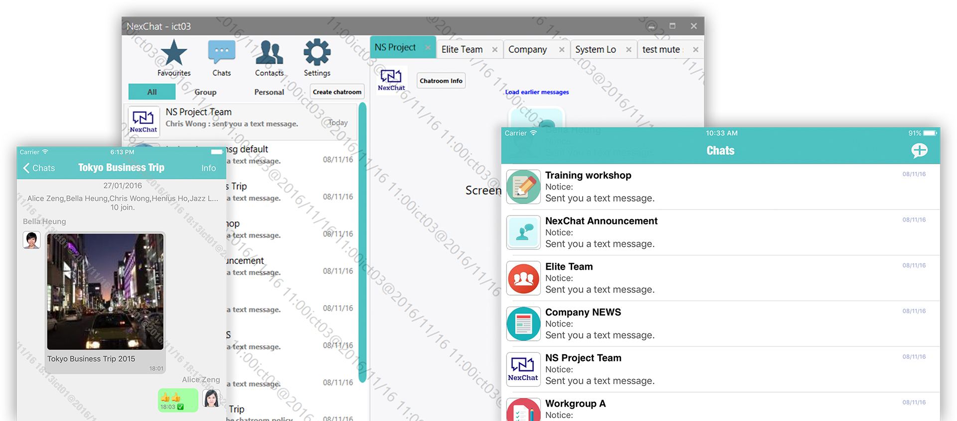
Task: Open the Chats speech bubble icon
Action: pyautogui.click(x=222, y=53)
